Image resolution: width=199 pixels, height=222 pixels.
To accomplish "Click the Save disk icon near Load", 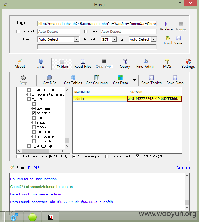I will pyautogui.click(x=179, y=38).
